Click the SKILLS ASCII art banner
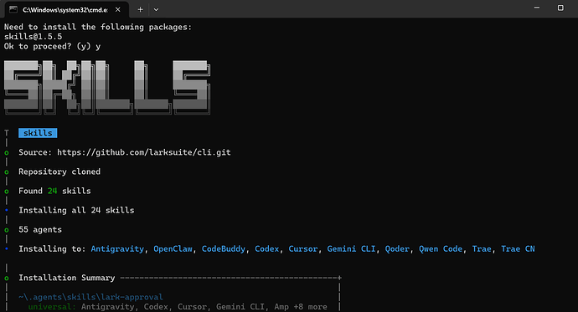578x312 pixels. coord(107,88)
